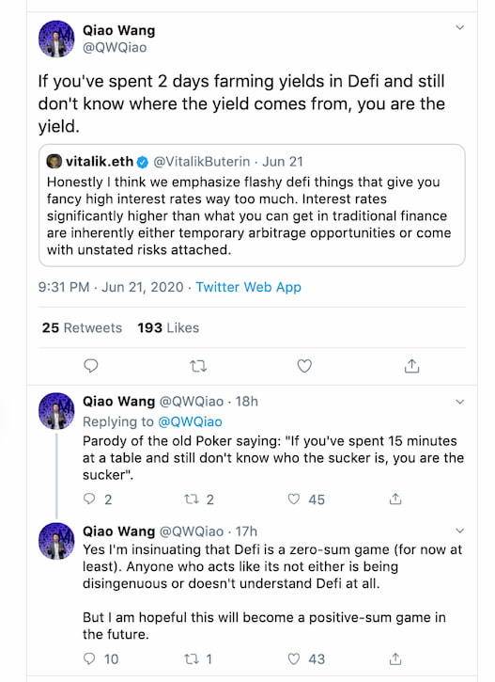This screenshot has width=495, height=682.
Task: Retweet the Poker saying parody reply
Action: click(191, 499)
